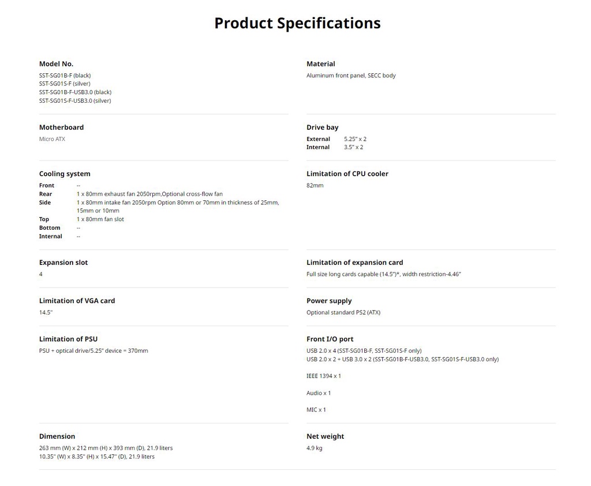Image resolution: width=591 pixels, height=486 pixels.
Task: Click the Limitation of VGA card heading
Action: (x=77, y=301)
